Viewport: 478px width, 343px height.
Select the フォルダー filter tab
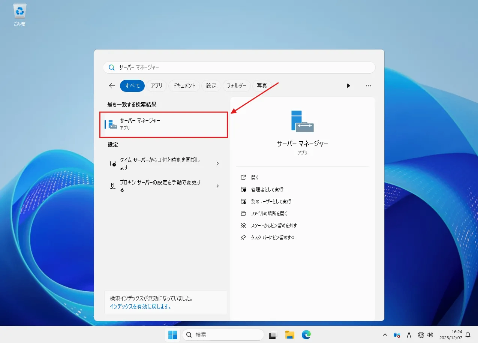pos(237,86)
